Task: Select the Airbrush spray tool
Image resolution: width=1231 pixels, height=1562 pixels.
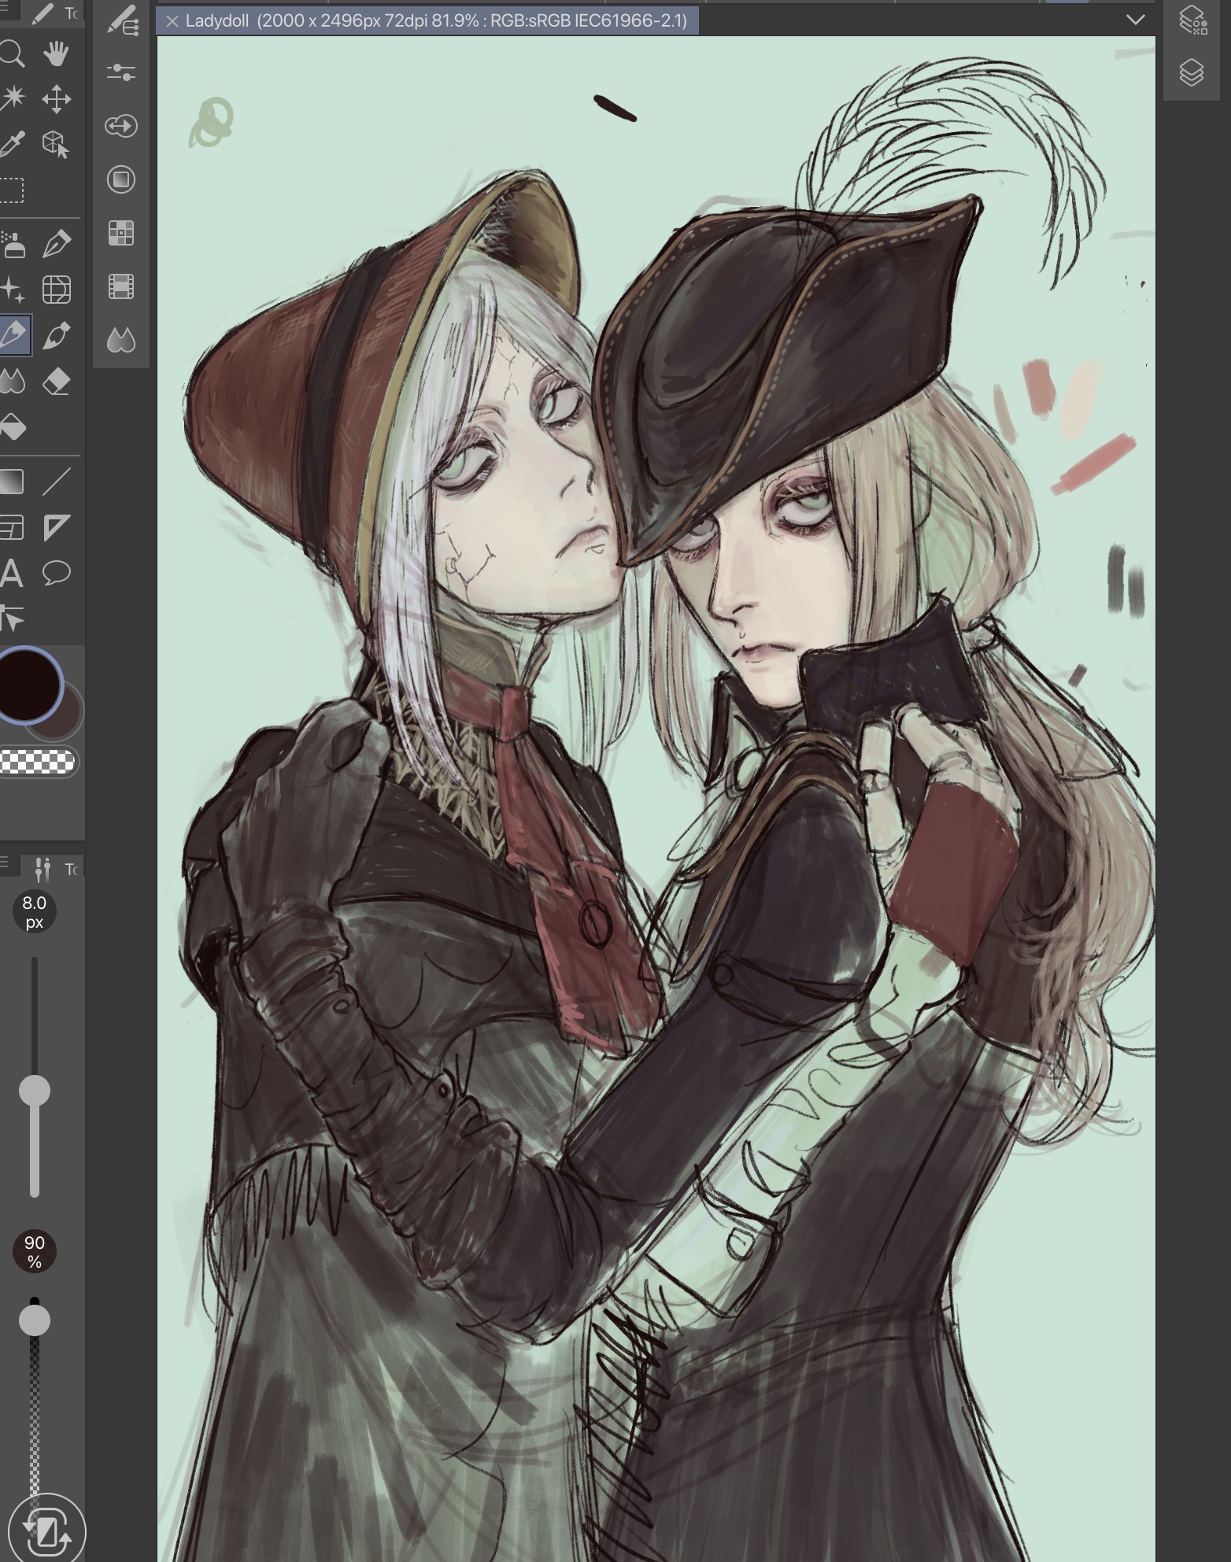Action: point(11,245)
